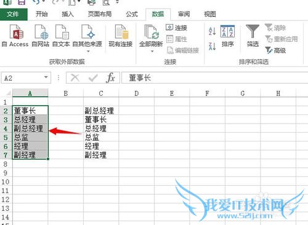Click cell A5 containing 总监

[30, 137]
